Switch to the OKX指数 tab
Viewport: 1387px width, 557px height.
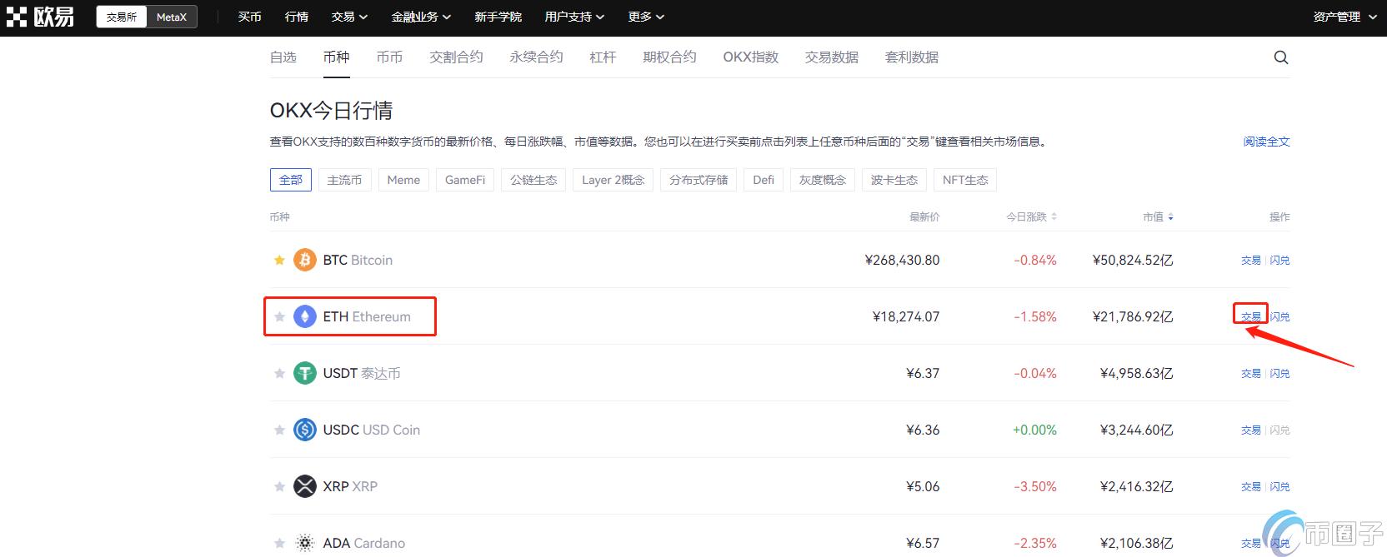[x=751, y=57]
